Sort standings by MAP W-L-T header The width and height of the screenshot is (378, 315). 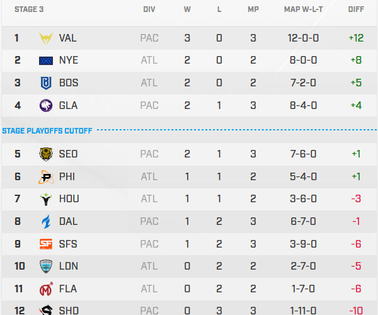click(304, 10)
